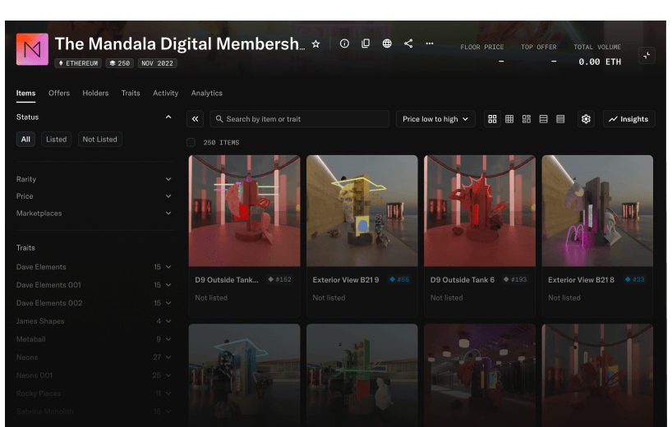This screenshot has width=672, height=427.
Task: Switch to the list view layout
Action: tap(543, 119)
